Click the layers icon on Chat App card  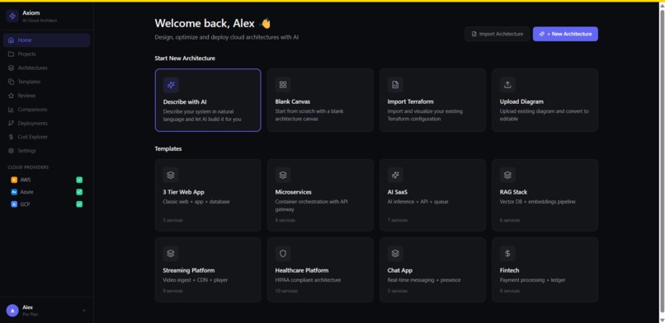pyautogui.click(x=395, y=253)
